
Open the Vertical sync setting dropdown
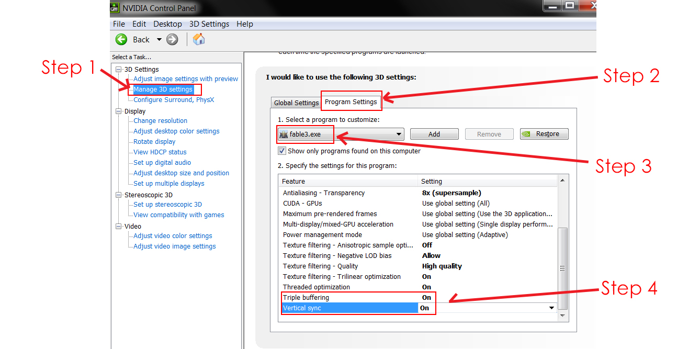click(x=551, y=308)
